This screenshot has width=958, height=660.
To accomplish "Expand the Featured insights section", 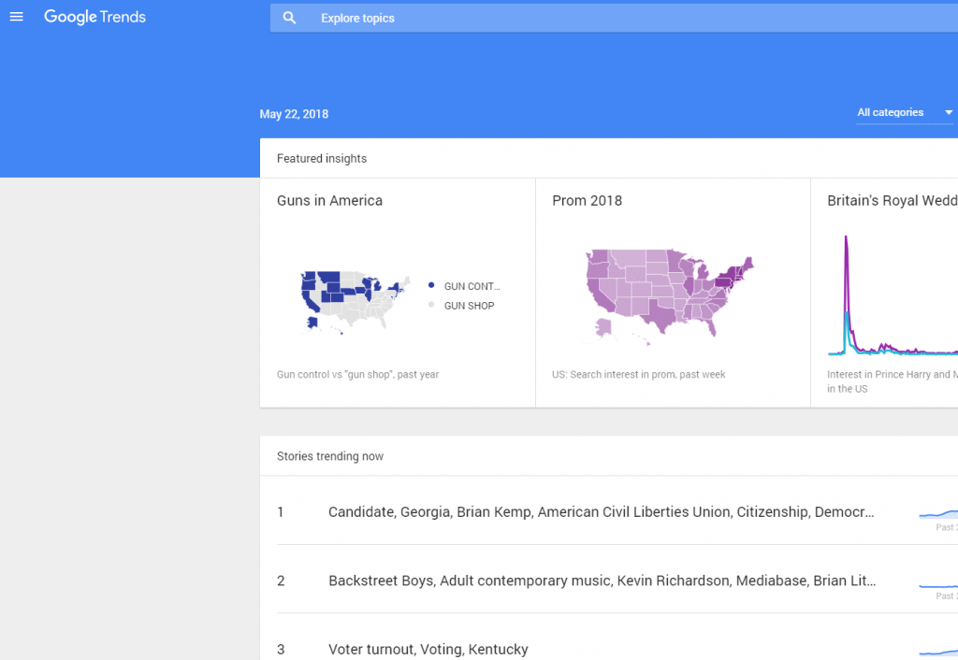I will (322, 158).
